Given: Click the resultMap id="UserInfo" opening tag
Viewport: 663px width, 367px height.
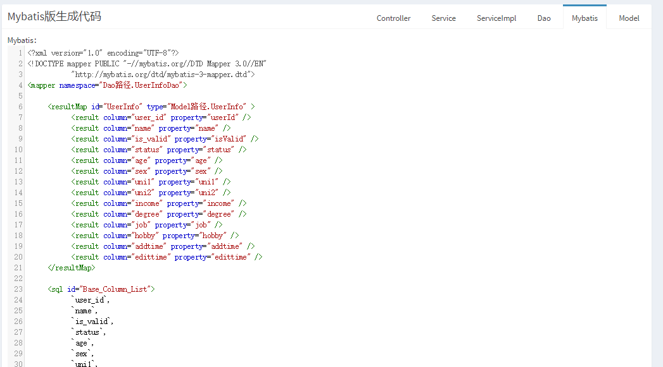Looking at the screenshot, I should [x=151, y=107].
